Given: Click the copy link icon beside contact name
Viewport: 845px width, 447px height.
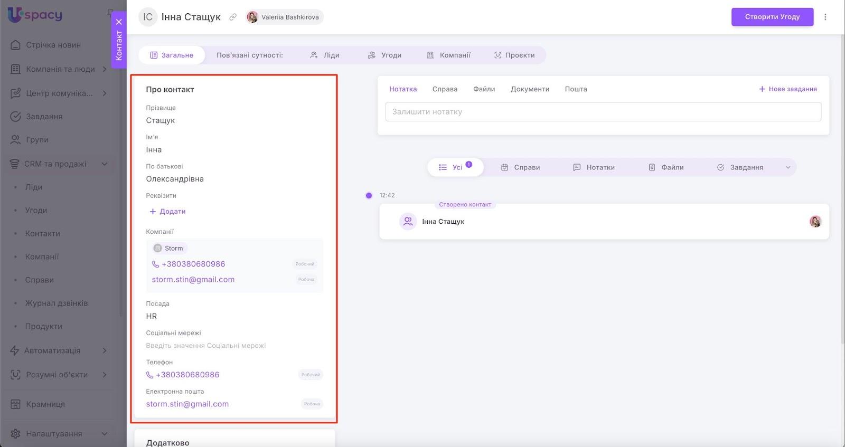Looking at the screenshot, I should pyautogui.click(x=232, y=17).
